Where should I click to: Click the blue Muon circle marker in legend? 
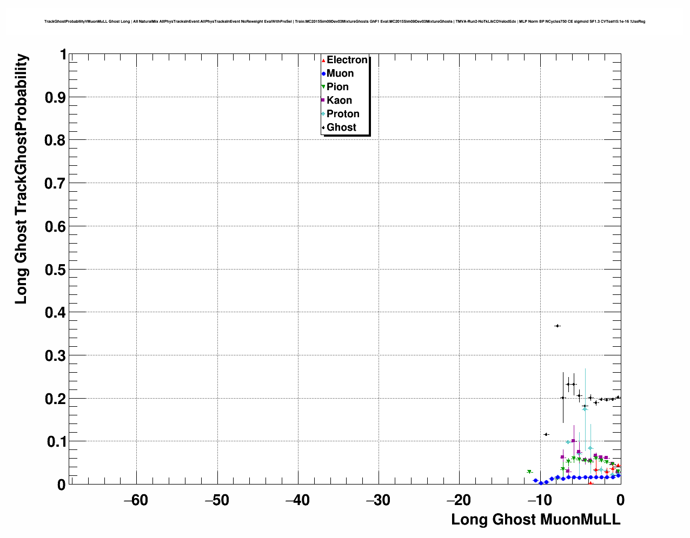(x=323, y=74)
